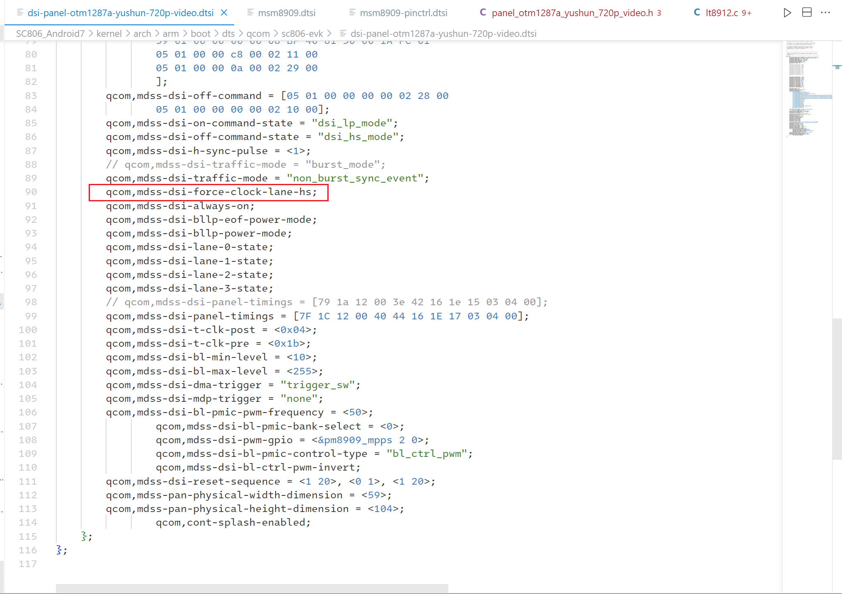Click line number 99 in the gutter
The image size is (842, 594).
coord(31,316)
